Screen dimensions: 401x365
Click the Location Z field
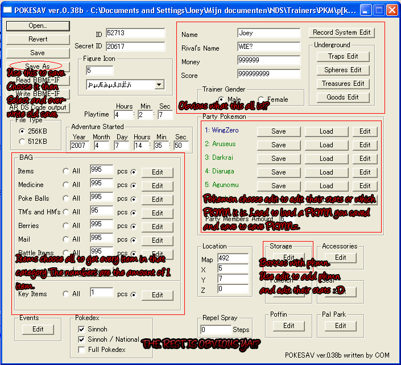(x=233, y=289)
